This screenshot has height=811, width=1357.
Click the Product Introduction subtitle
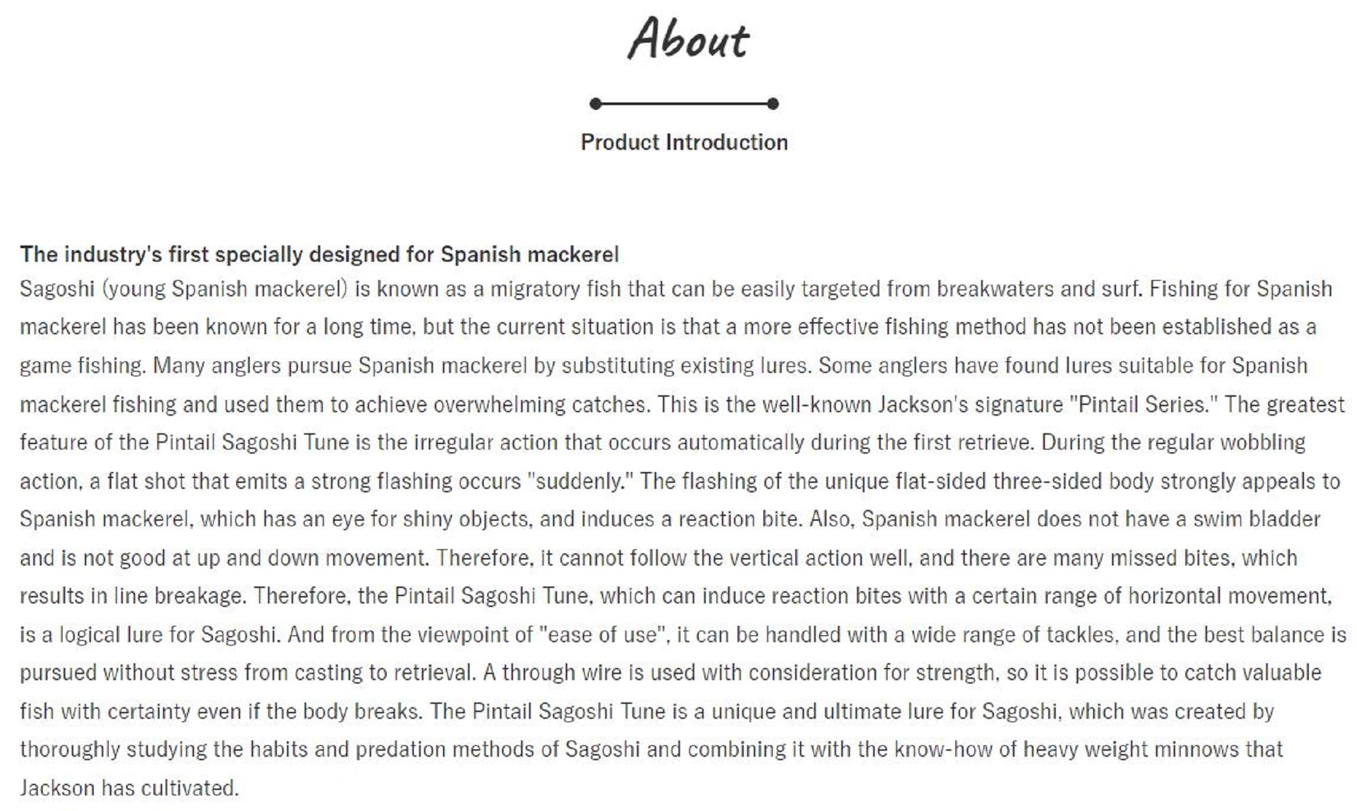click(684, 142)
